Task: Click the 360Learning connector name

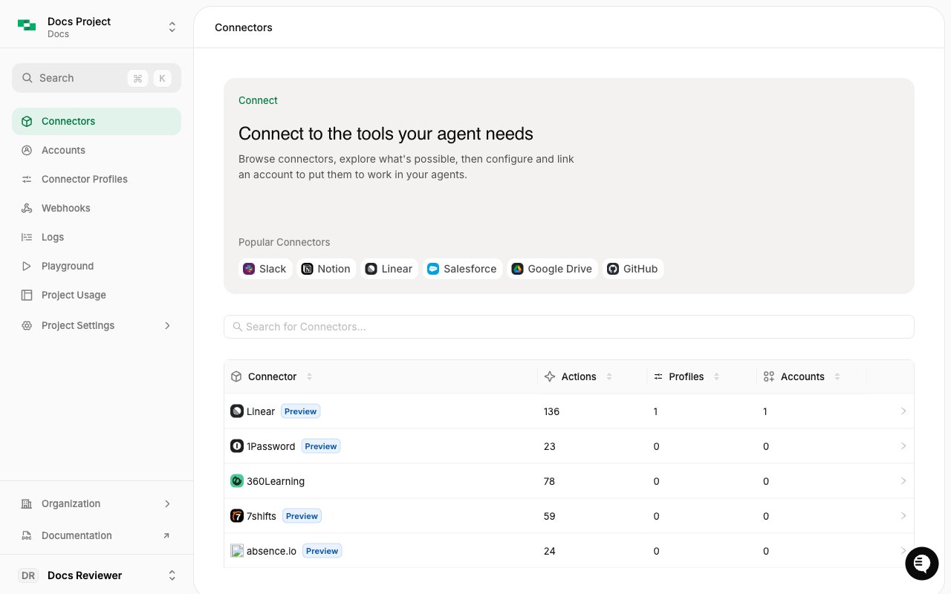Action: pos(276,481)
